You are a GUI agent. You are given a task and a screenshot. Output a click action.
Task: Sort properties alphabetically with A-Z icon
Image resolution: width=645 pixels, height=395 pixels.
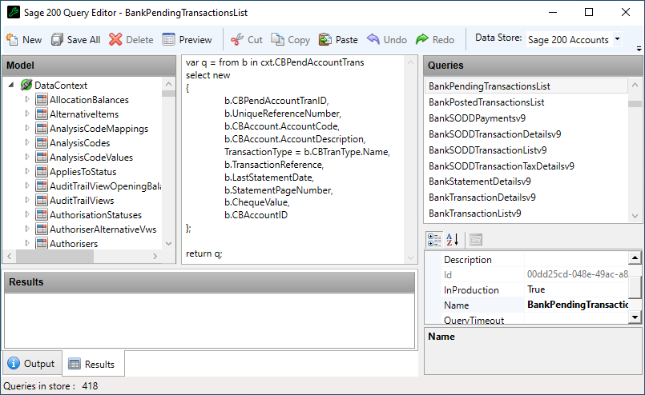click(x=452, y=239)
